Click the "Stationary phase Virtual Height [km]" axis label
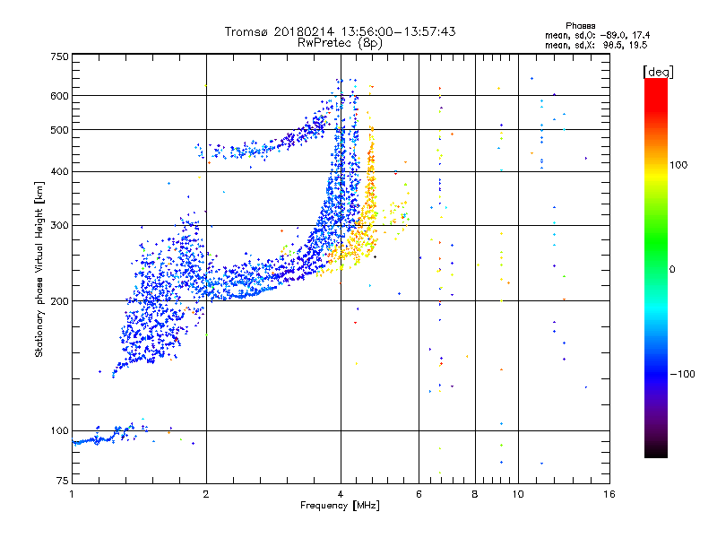Screen dimensions: 717x538 [x=39, y=269]
